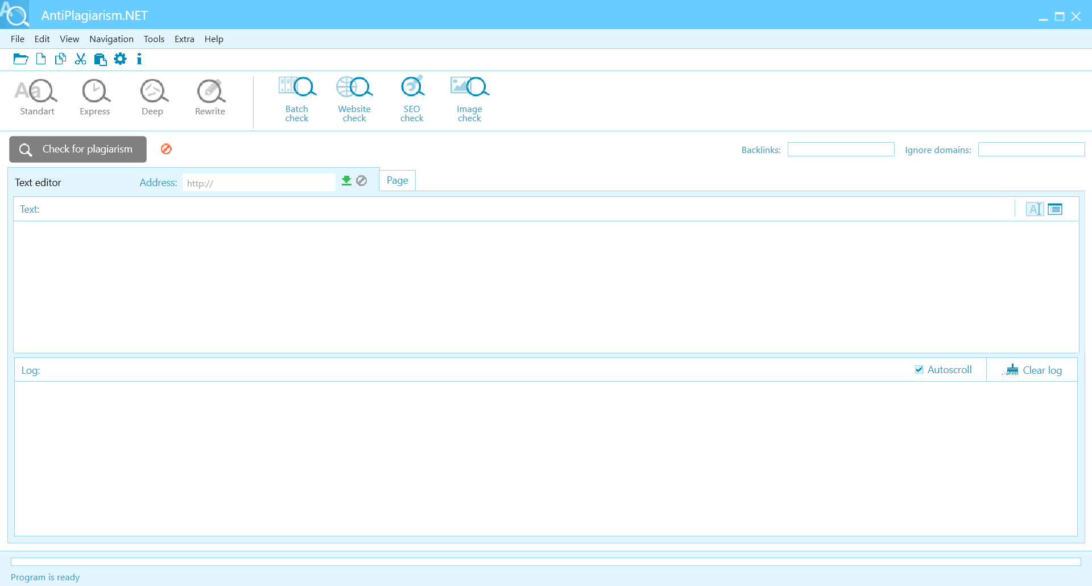The height and width of the screenshot is (586, 1092).
Task: Click into the Backlinks input field
Action: (841, 150)
